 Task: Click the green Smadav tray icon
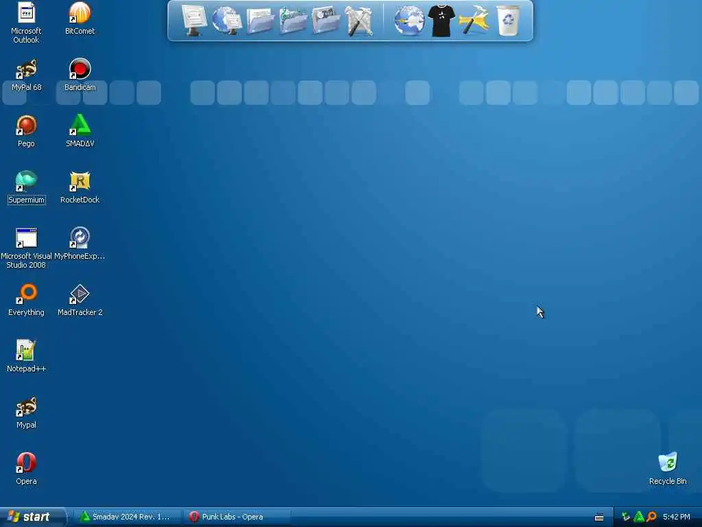pyautogui.click(x=639, y=517)
